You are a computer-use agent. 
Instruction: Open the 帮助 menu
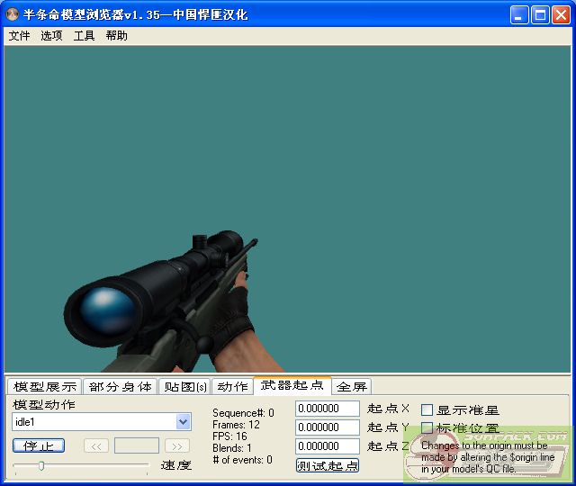pyautogui.click(x=116, y=36)
